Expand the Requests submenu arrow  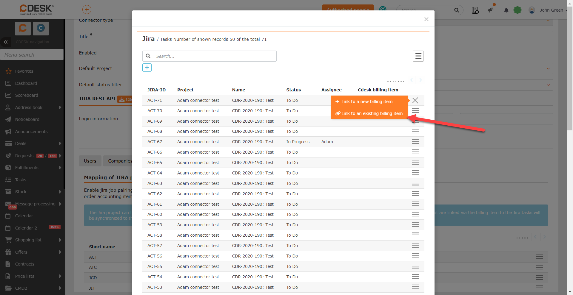[x=60, y=156]
